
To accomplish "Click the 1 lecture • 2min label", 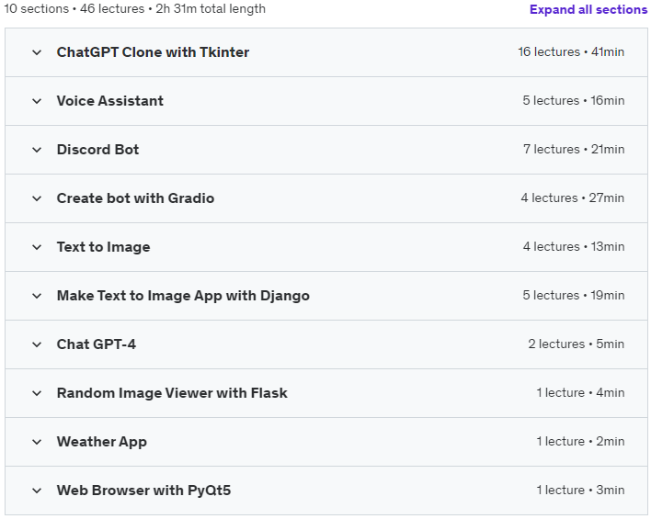I will (580, 441).
